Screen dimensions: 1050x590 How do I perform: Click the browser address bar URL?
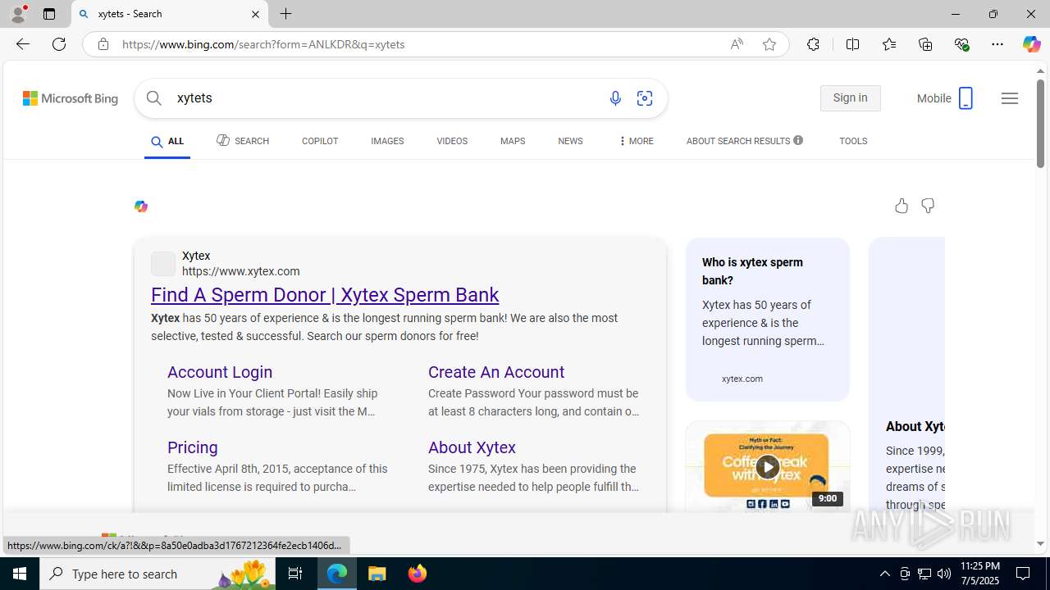[262, 44]
